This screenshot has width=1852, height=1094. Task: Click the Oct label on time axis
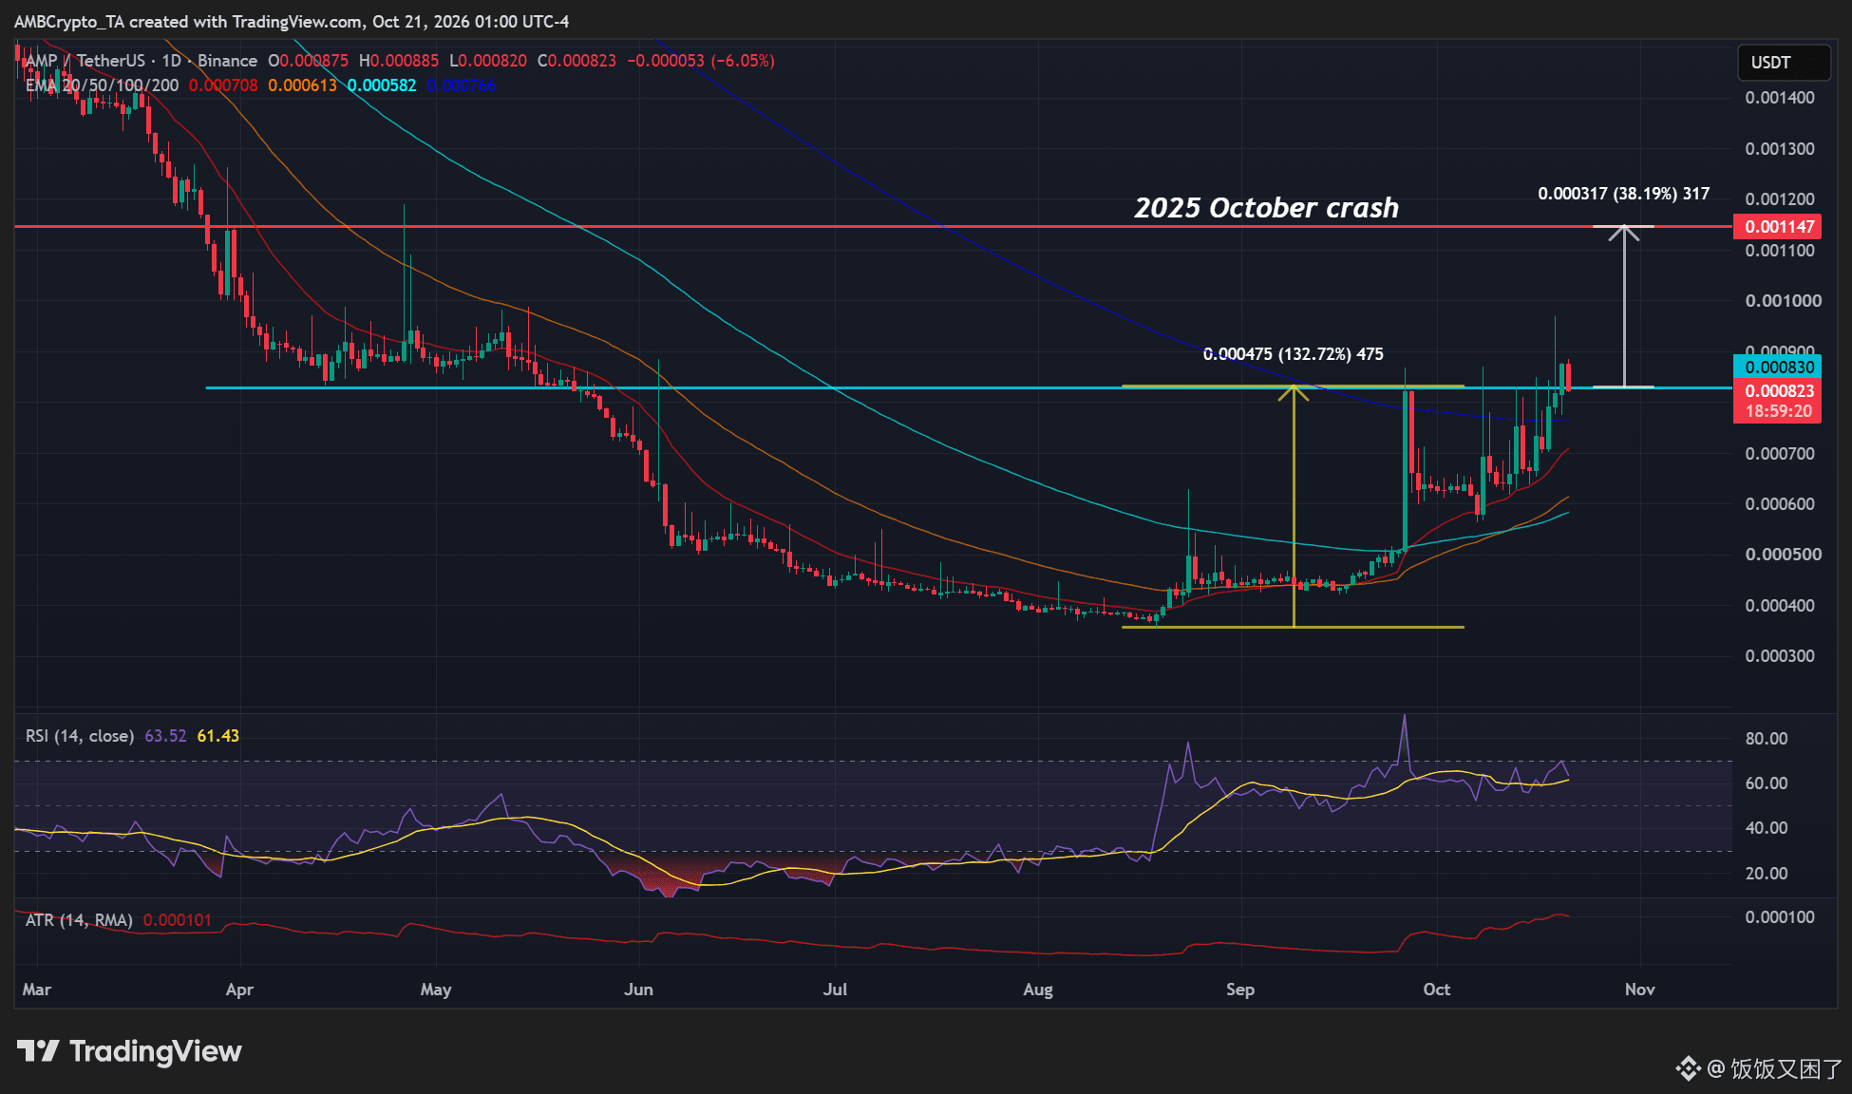1437,990
